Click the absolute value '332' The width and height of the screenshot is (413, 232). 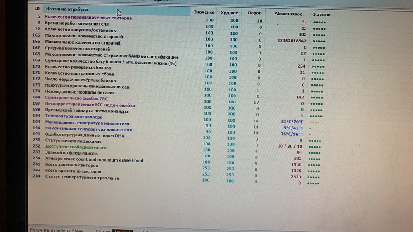(x=298, y=159)
